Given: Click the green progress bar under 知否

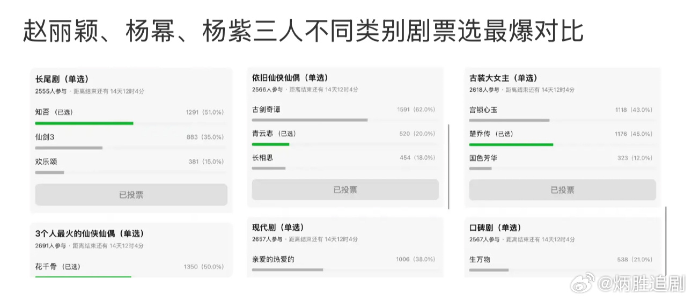Looking at the screenshot, I should [84, 123].
